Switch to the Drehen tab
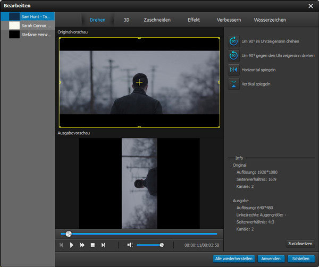 coord(98,20)
